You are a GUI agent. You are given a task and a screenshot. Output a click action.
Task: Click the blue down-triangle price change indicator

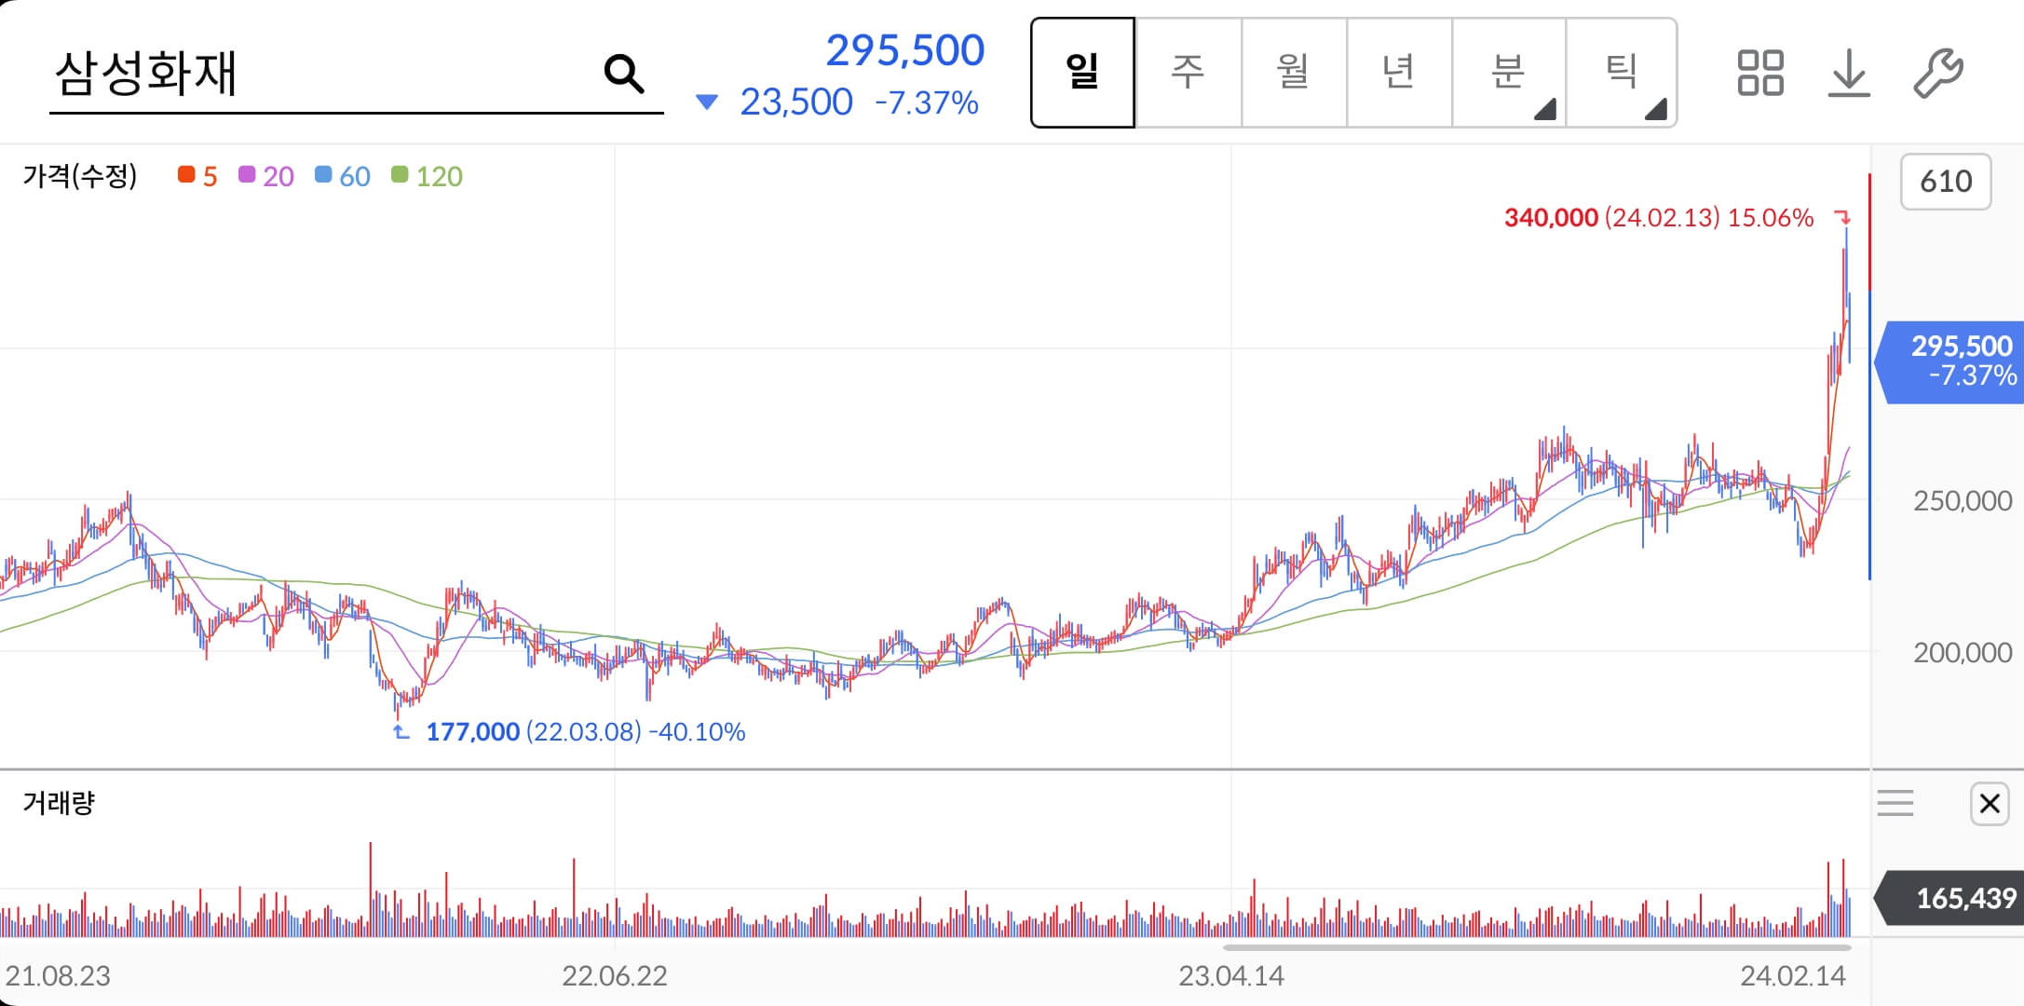707,102
